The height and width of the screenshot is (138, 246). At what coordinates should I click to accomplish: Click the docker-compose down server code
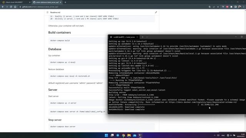pos(63,127)
